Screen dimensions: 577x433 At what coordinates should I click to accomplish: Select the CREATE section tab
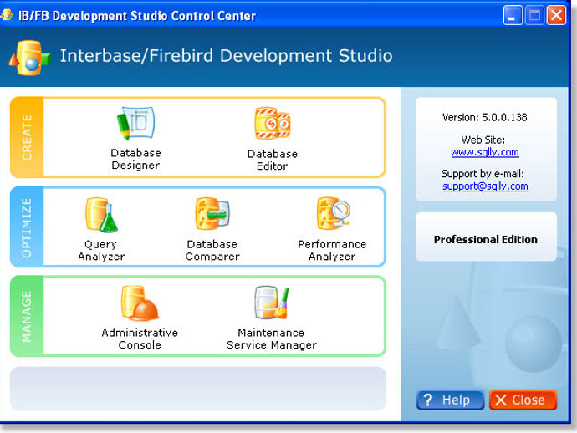27,137
